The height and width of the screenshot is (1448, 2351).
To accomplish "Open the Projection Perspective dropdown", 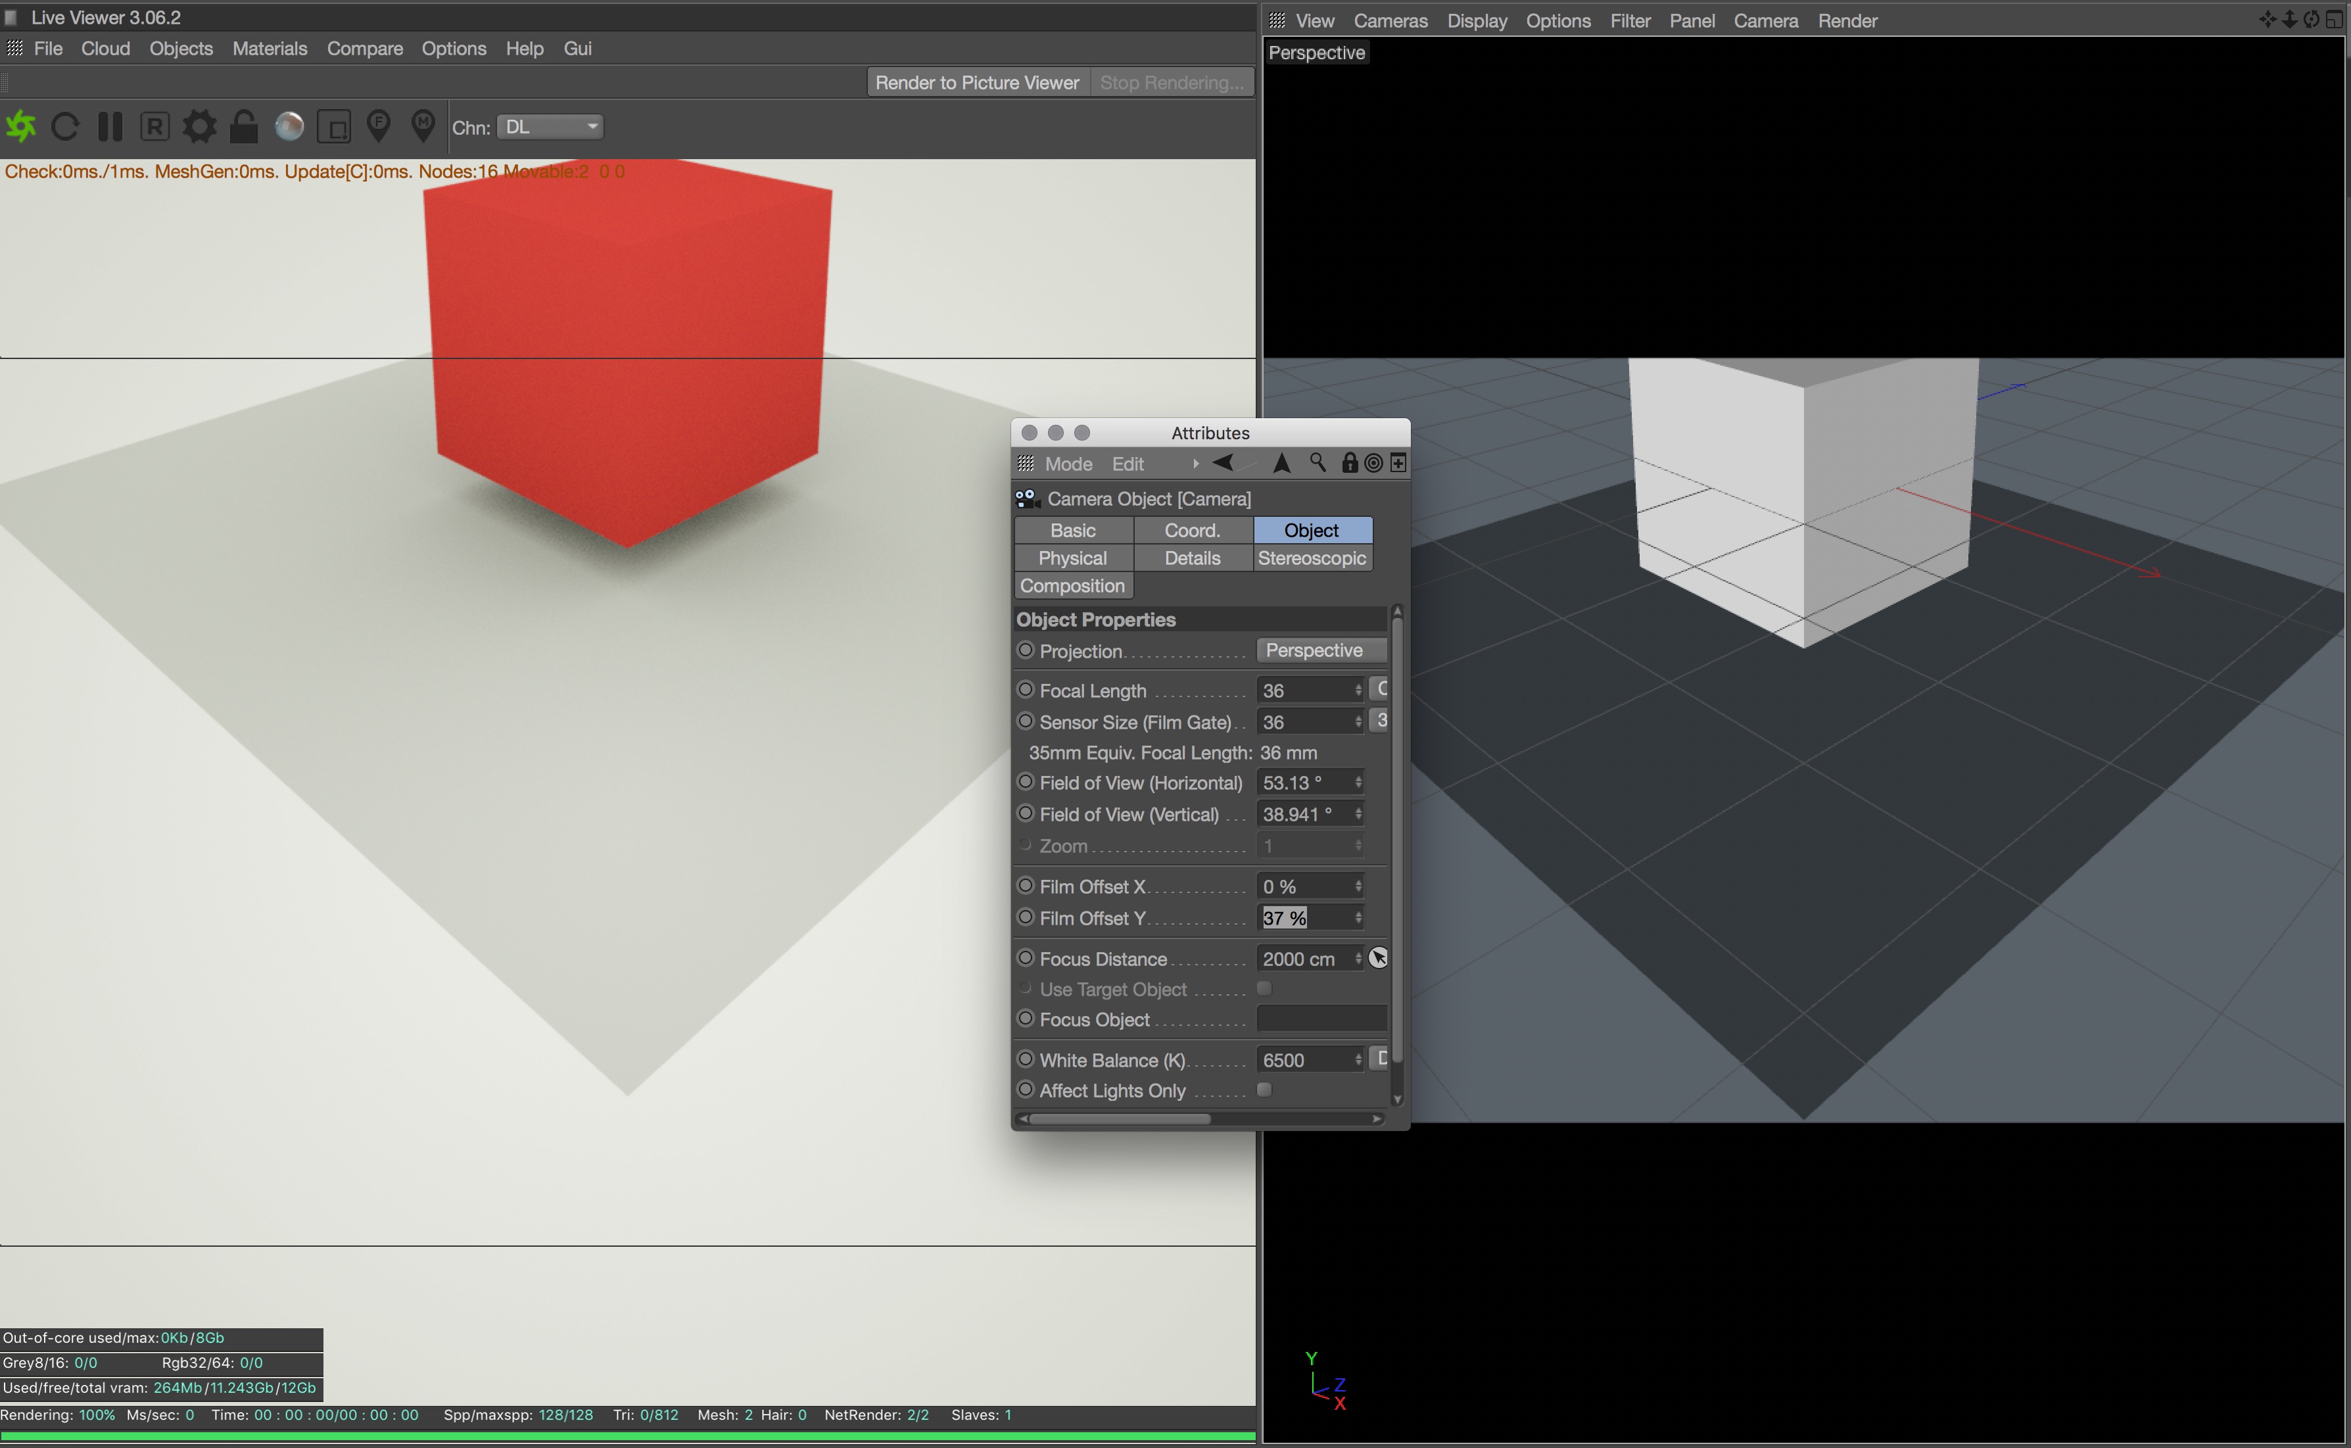I will [1321, 650].
